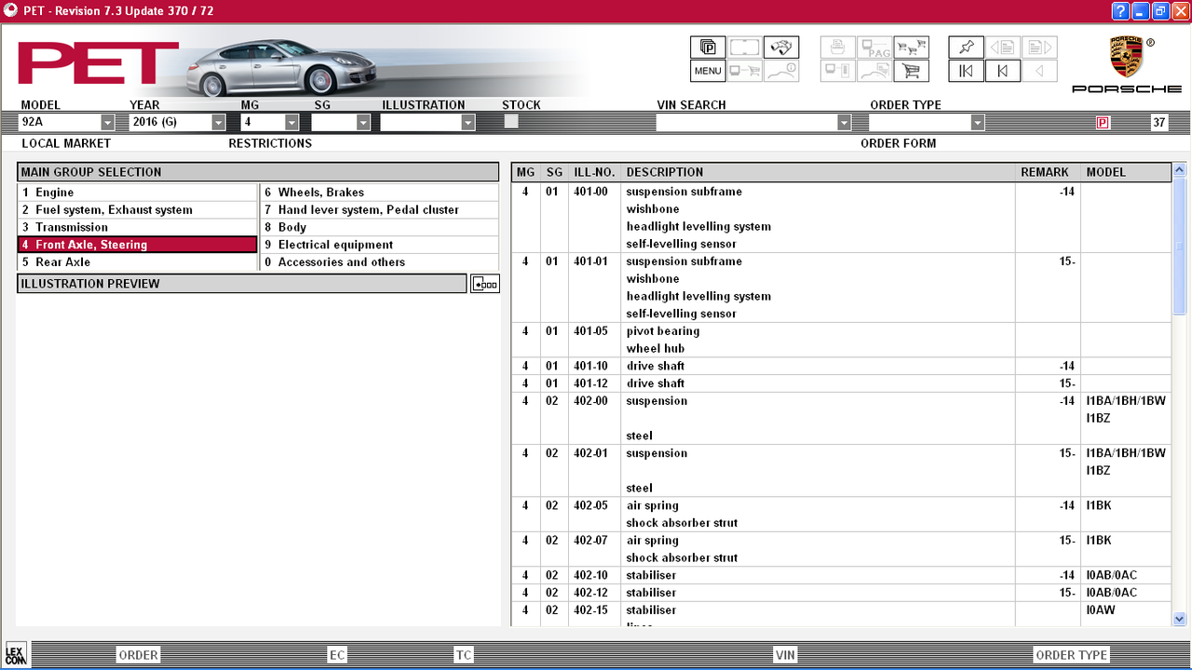Select main group 3 Transmission
The image size is (1192, 670).
click(x=137, y=227)
